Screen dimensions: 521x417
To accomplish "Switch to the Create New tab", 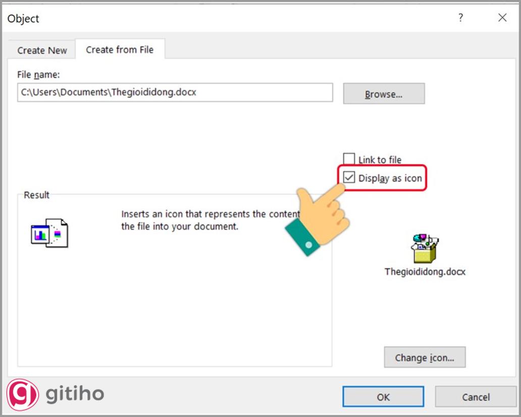I will pos(41,50).
